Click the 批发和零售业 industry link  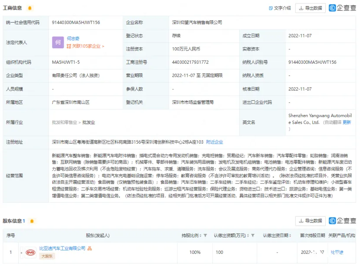click(x=65, y=122)
